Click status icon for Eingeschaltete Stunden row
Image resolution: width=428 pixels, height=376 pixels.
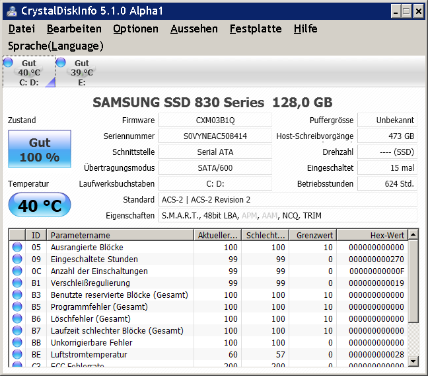[x=17, y=259]
